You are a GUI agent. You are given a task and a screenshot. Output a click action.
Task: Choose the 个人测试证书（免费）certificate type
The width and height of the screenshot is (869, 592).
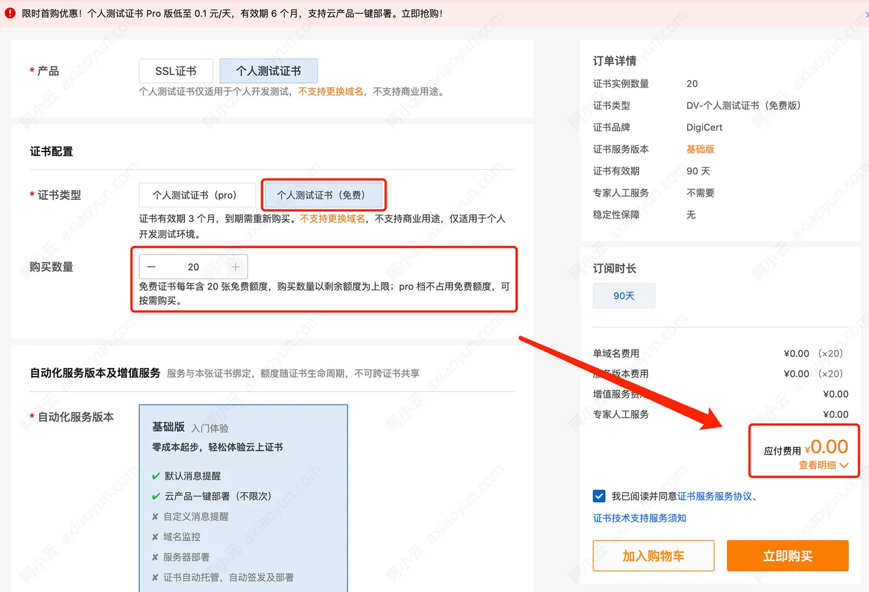click(323, 195)
